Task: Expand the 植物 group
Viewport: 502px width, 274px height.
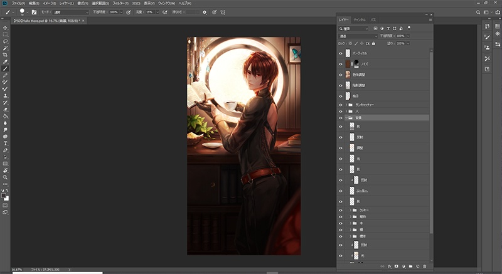Action: (351, 217)
